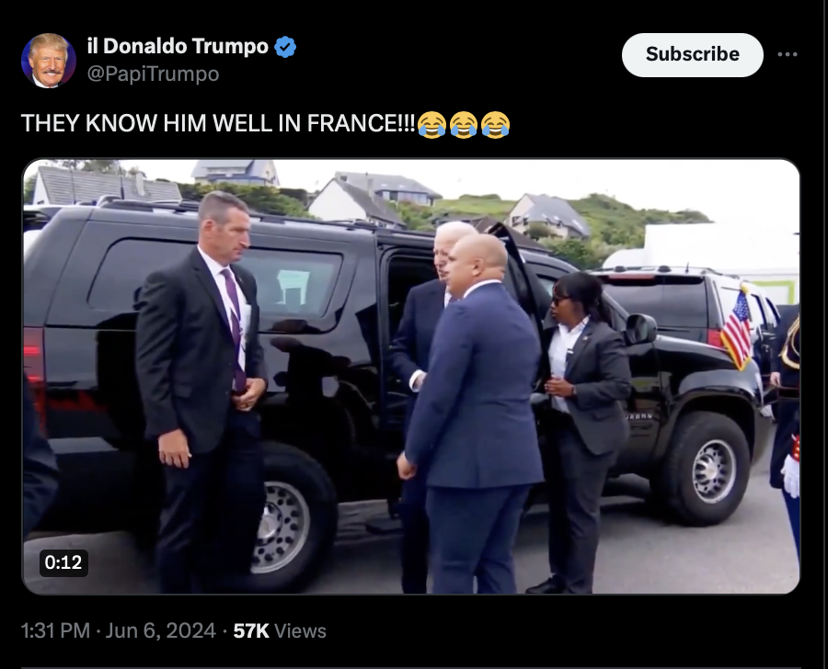Viewport: 828px width, 669px height.
Task: View the 57K Views count
Action: point(280,631)
